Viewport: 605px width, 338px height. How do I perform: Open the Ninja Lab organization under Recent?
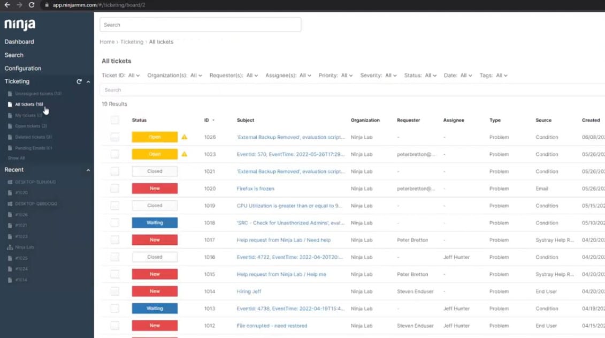(x=27, y=247)
